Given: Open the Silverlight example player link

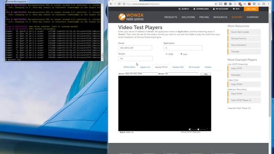Looking at the screenshot, I should (244, 75).
